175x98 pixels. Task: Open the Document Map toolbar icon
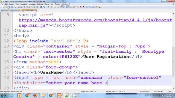point(74,7)
